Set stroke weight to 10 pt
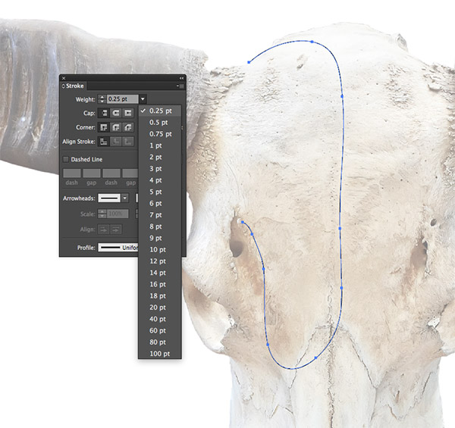Image resolution: width=455 pixels, height=428 pixels. pos(160,250)
